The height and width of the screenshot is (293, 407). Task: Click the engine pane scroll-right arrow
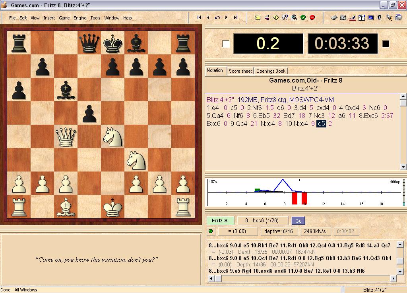tap(393, 278)
